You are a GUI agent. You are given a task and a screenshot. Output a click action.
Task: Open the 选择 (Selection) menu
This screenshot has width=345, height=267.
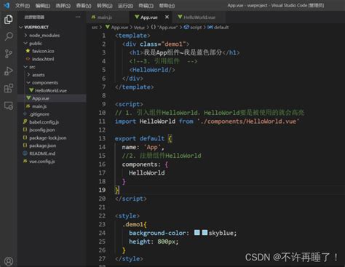click(x=63, y=5)
